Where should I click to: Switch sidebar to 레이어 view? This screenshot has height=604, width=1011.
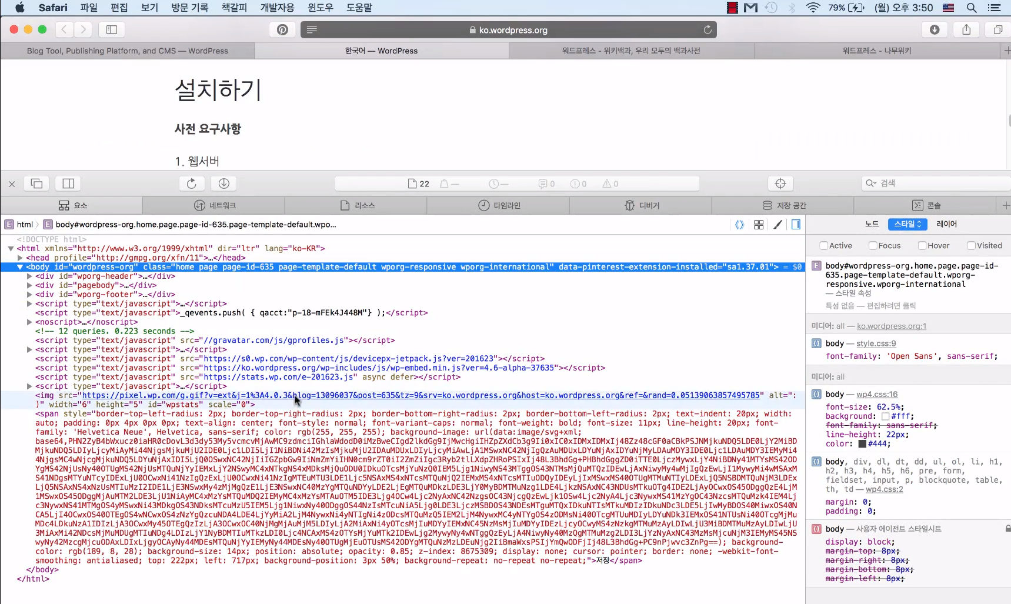pos(947,224)
